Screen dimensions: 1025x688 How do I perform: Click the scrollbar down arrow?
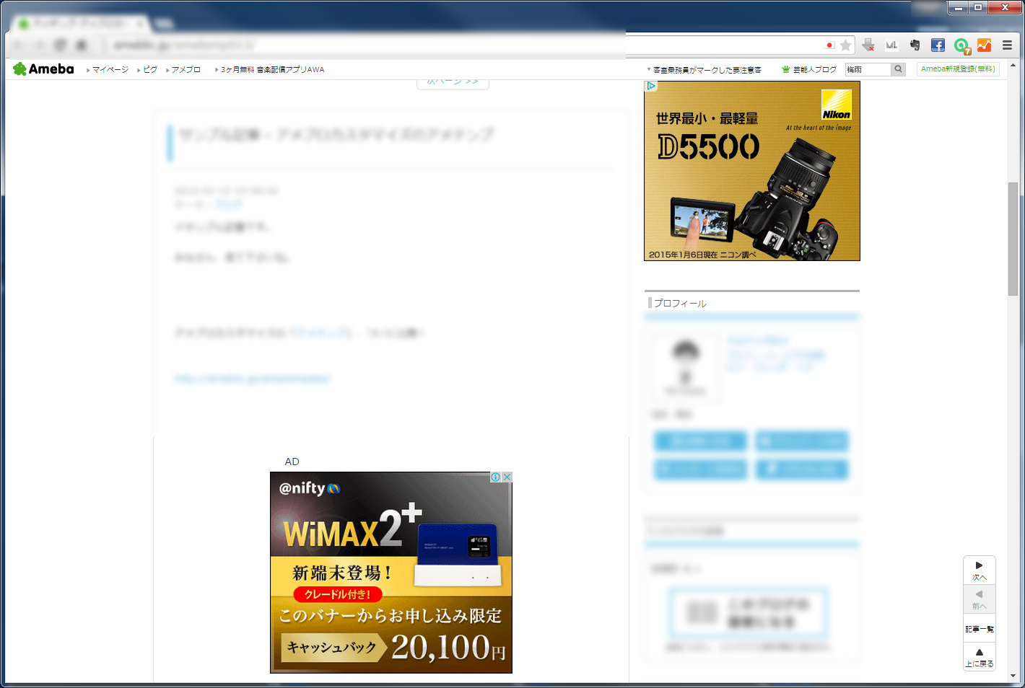coord(1013,676)
